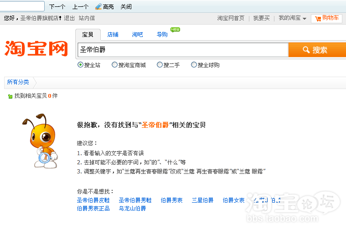
Task: Click the green arrow icon beside results count
Action: [x=10, y=96]
